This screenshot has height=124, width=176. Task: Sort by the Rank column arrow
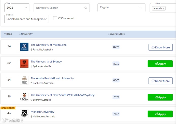click(5, 34)
